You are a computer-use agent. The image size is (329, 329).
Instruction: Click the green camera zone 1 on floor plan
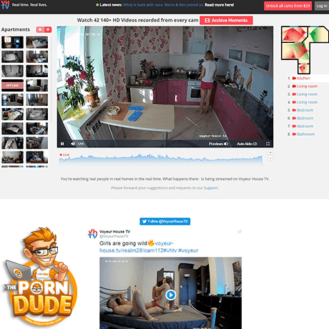pos(315,34)
